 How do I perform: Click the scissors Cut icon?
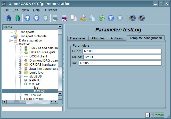coord(83,18)
